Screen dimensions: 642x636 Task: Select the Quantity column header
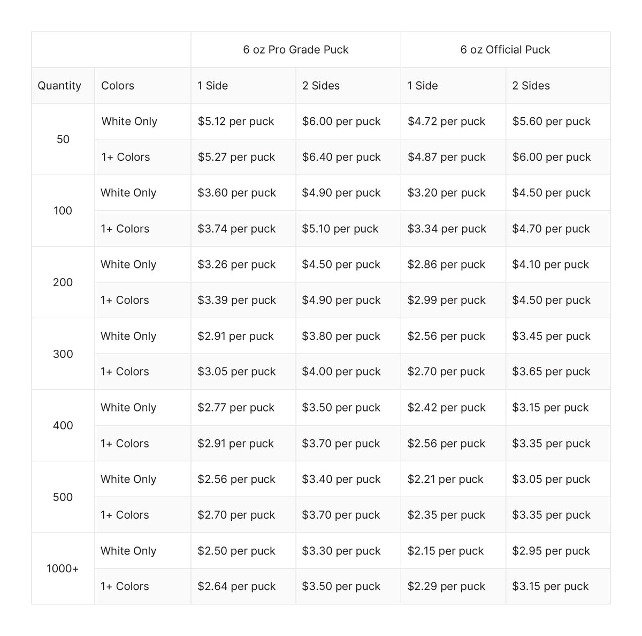click(59, 86)
